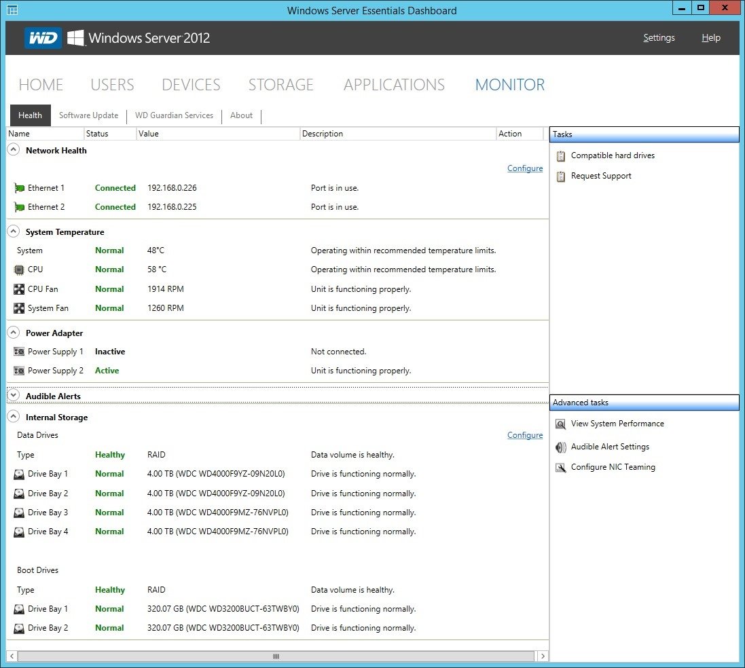Click the Compatible hard drives task icon

[561, 156]
